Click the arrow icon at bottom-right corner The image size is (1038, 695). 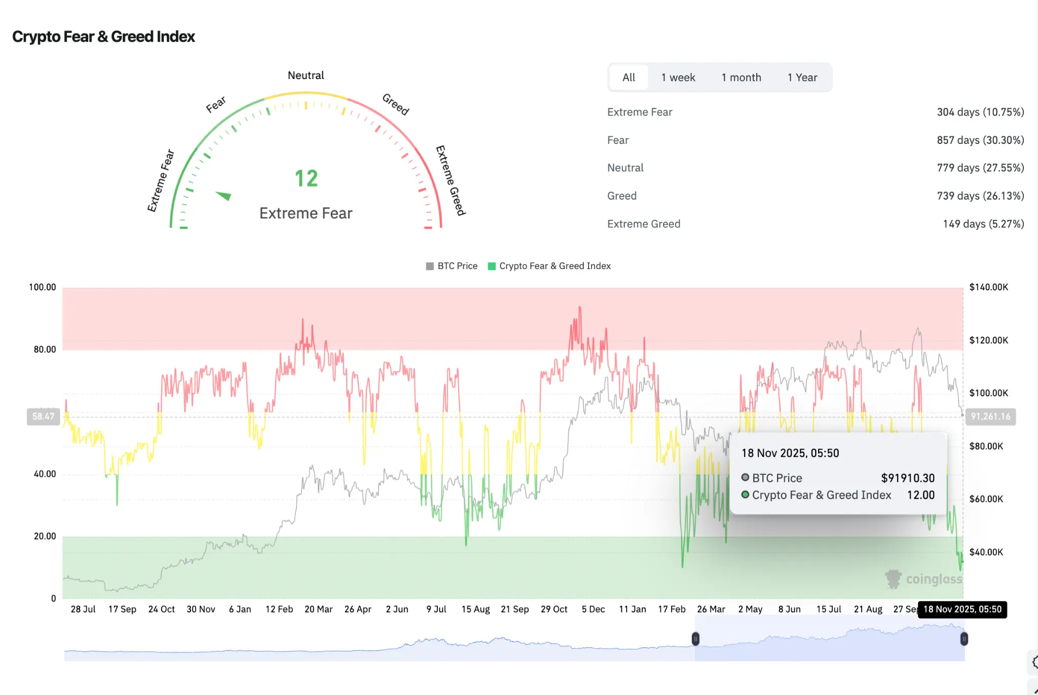click(x=1035, y=691)
